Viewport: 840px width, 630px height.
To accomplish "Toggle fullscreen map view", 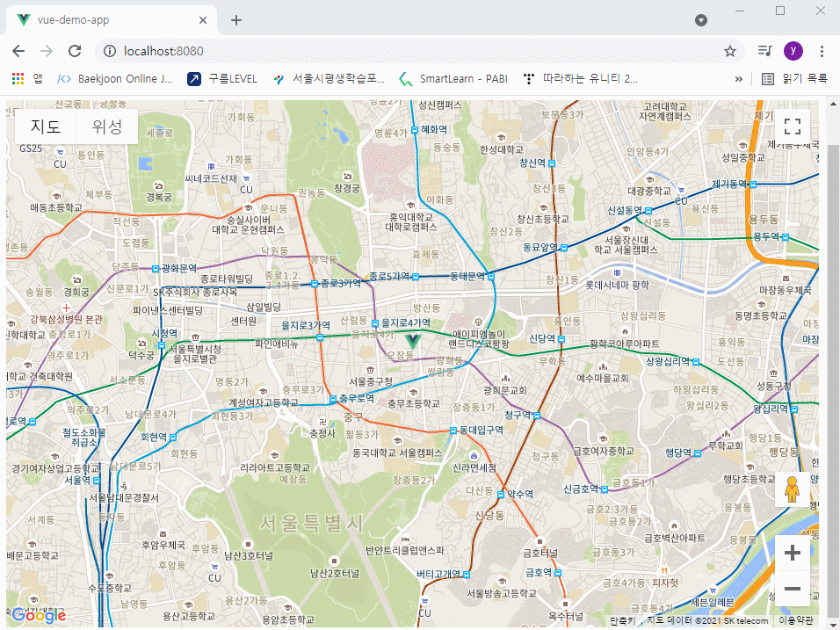I will click(x=793, y=127).
